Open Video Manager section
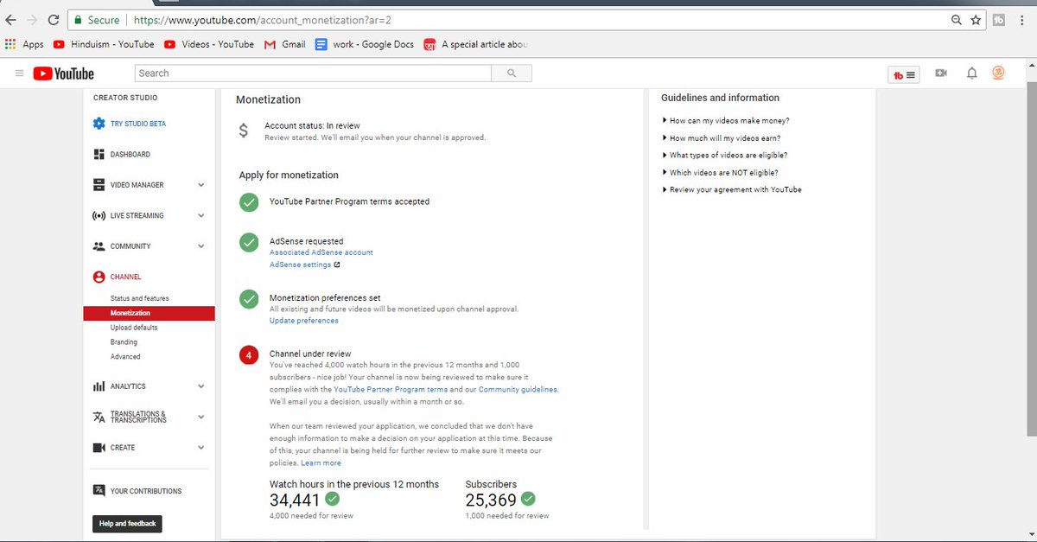 [137, 185]
